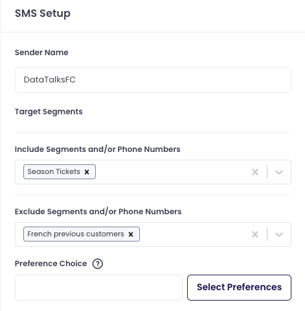Select the French previous customers tag label

tap(76, 234)
